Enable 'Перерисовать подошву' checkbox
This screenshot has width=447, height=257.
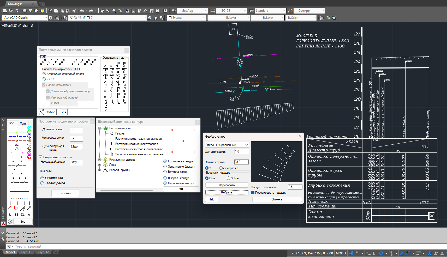[253, 193]
